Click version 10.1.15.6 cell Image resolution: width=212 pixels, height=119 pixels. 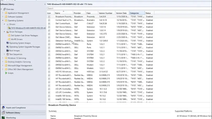[103, 92]
